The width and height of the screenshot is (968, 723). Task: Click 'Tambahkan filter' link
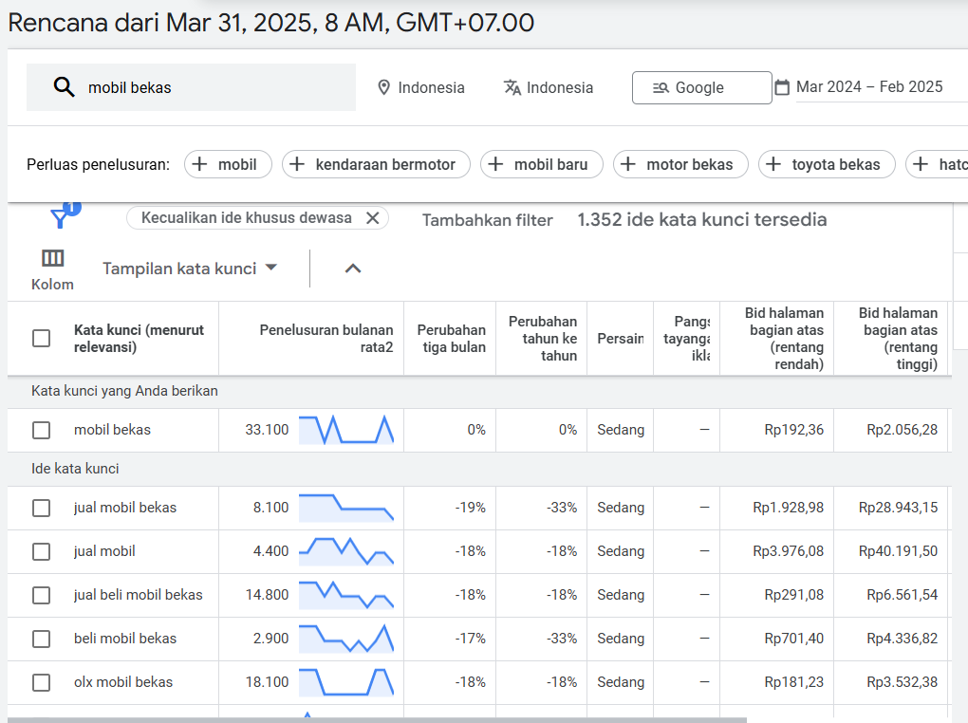[x=487, y=220]
